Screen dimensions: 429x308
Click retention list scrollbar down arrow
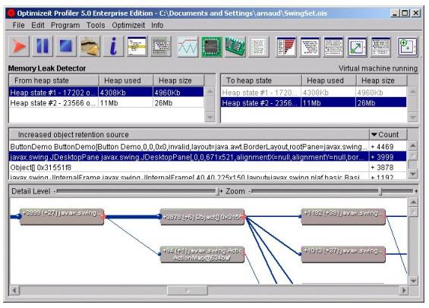pos(412,173)
